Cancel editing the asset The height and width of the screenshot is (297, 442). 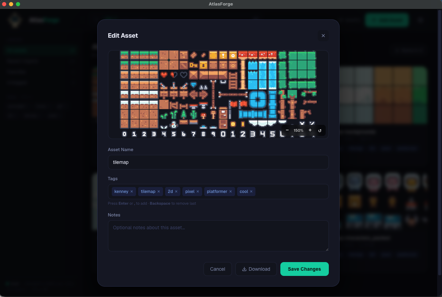point(218,269)
